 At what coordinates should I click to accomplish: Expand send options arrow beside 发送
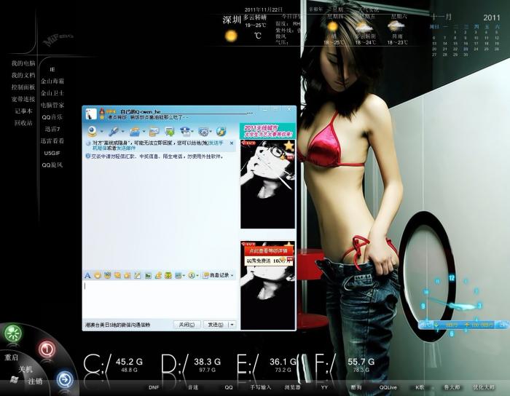(232, 325)
